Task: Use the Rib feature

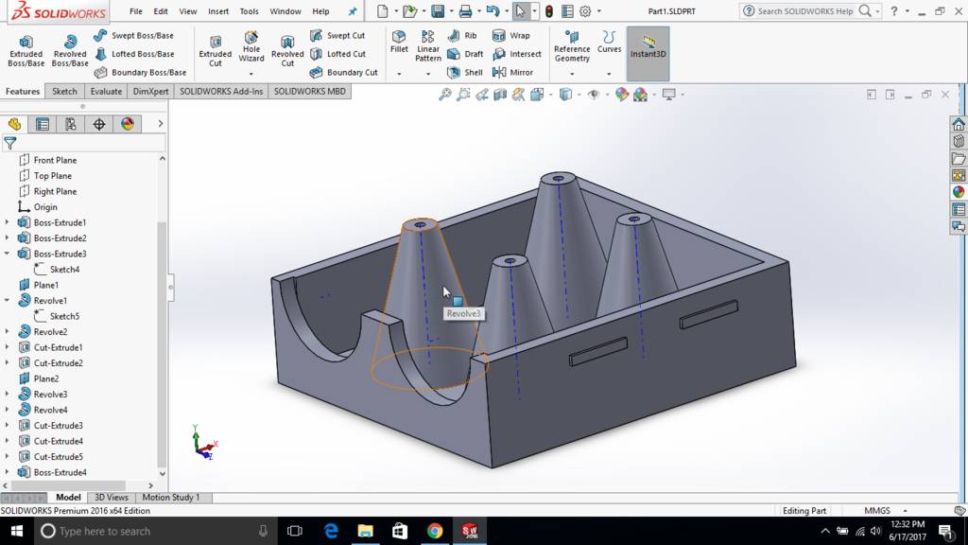Action: tap(462, 36)
